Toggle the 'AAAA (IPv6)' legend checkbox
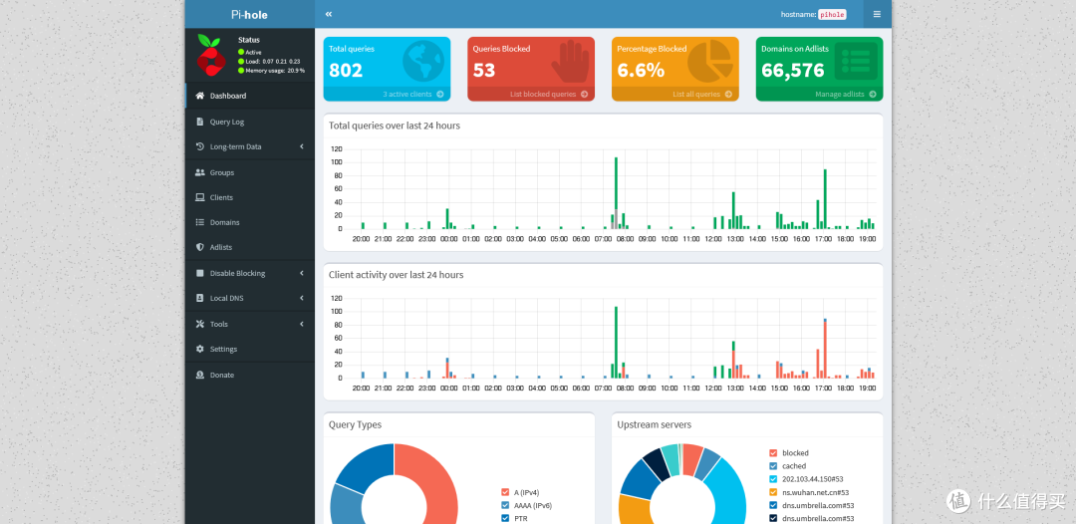The width and height of the screenshot is (1076, 524). (506, 505)
